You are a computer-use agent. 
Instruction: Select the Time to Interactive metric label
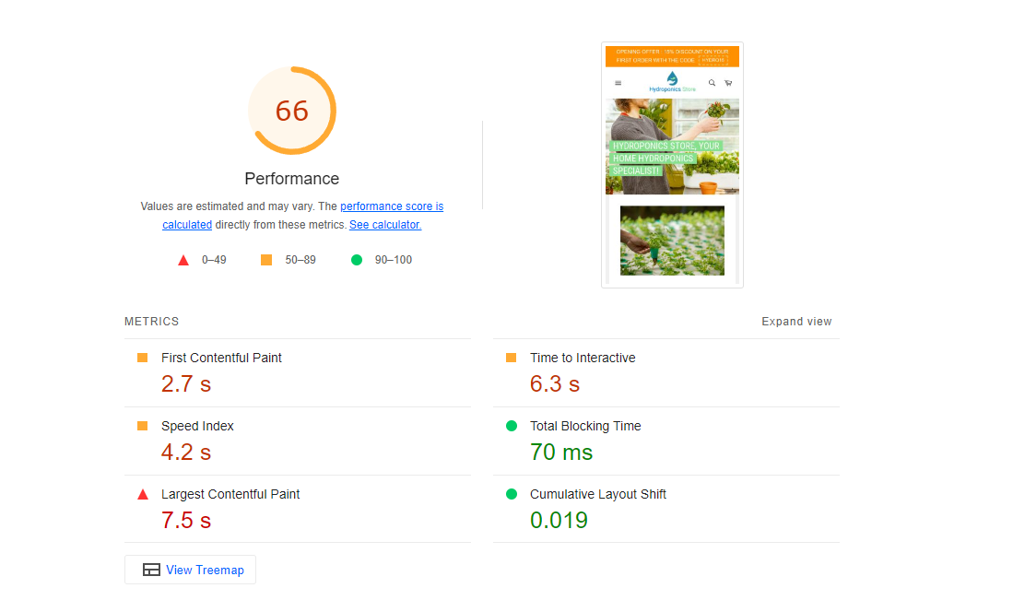click(x=583, y=358)
